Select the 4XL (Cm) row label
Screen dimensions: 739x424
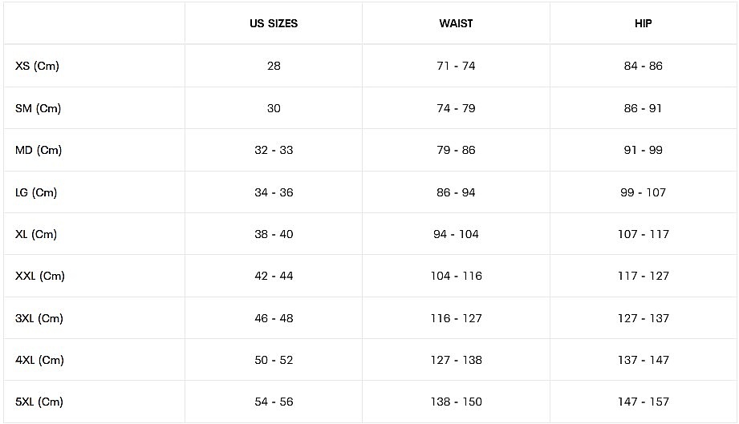click(39, 360)
